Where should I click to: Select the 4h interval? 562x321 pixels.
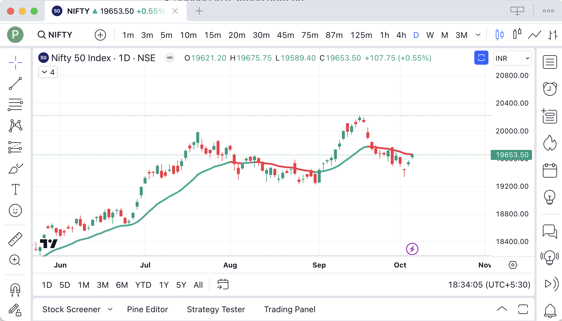pos(401,35)
